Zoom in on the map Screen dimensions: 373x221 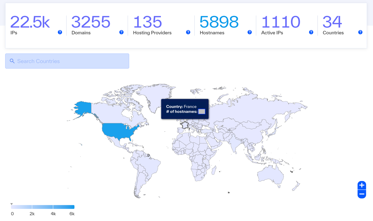click(x=362, y=185)
